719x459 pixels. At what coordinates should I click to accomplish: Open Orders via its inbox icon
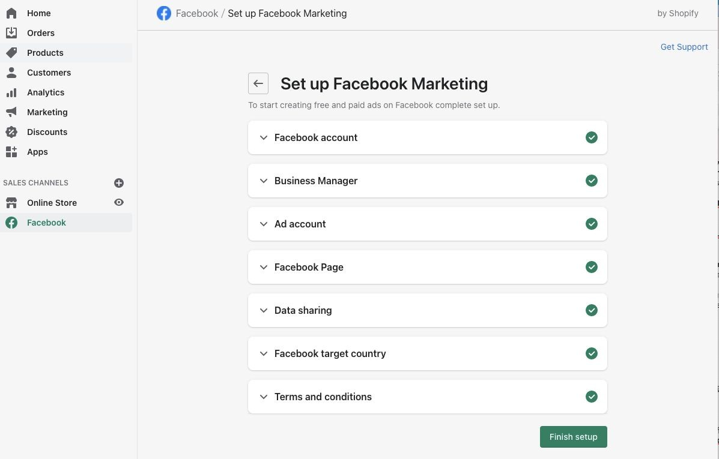click(11, 33)
